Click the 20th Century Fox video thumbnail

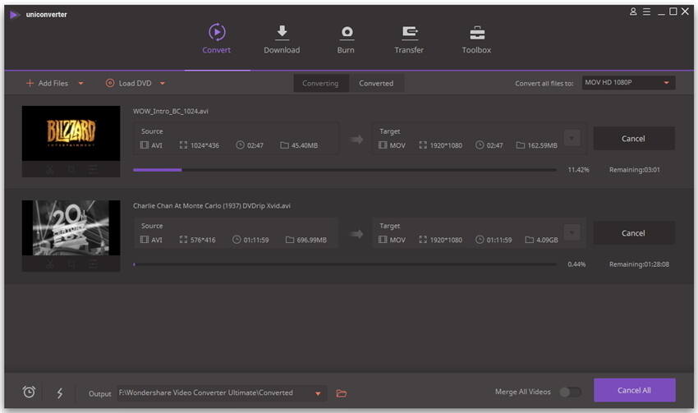tap(71, 227)
